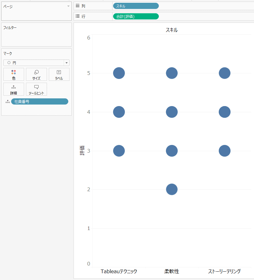
Task: Click the スキル column header title
Action: (x=171, y=30)
